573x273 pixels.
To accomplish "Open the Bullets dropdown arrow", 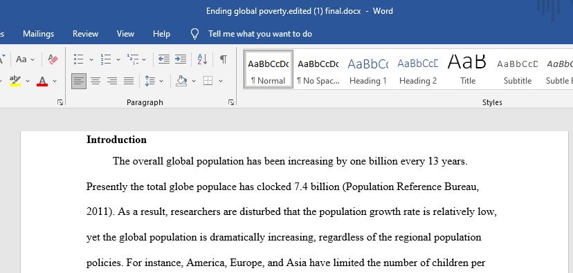I will [x=91, y=59].
